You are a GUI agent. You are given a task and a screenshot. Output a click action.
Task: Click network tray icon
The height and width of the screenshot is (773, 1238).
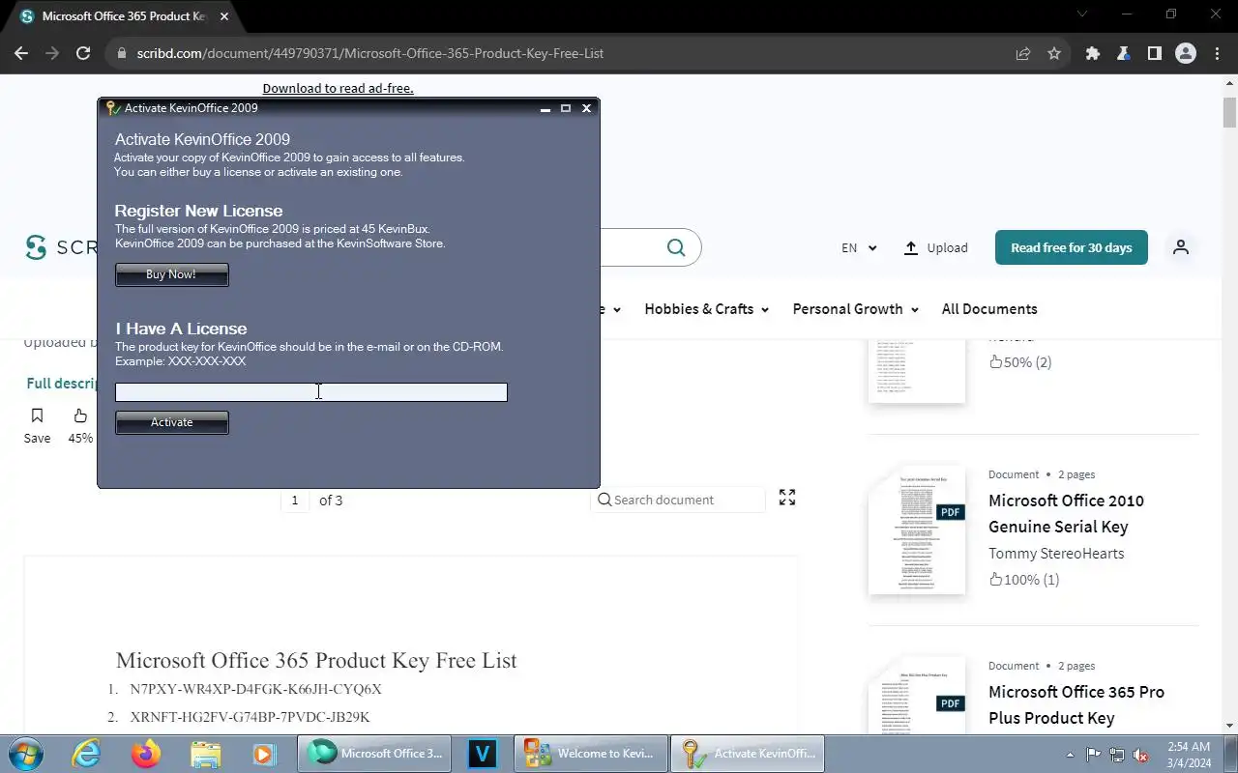point(1117,755)
